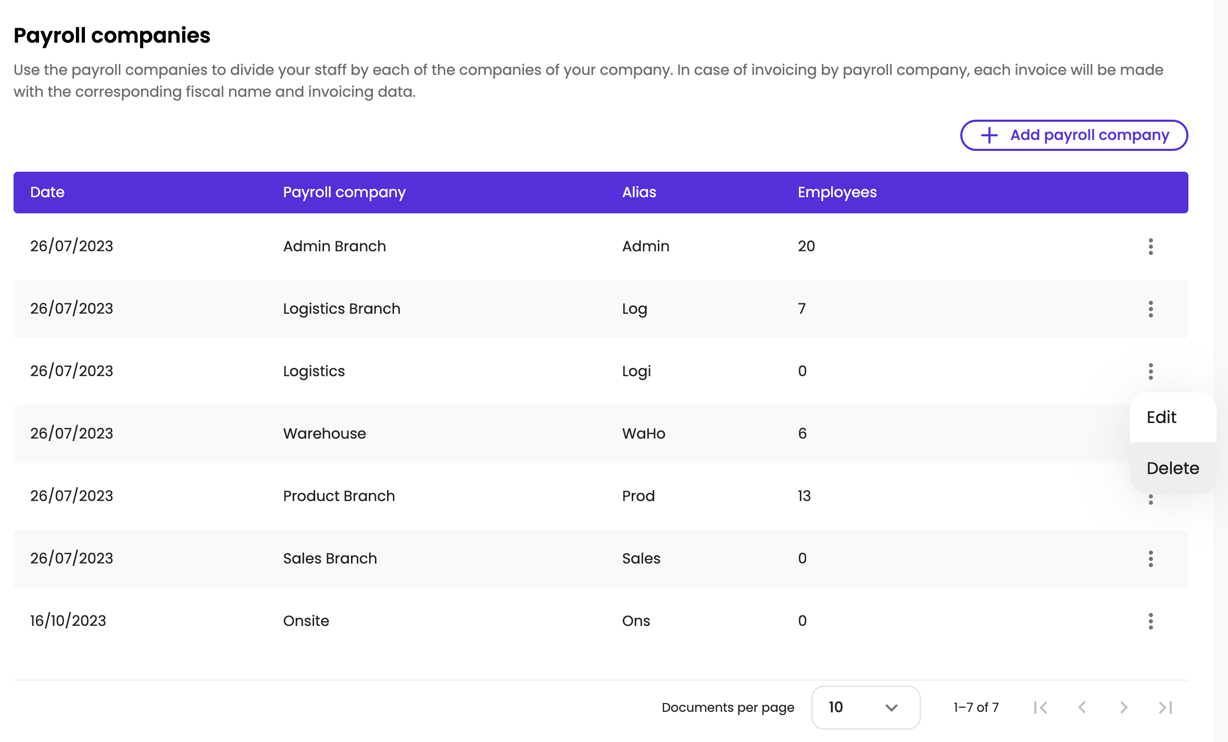The image size is (1228, 742).
Task: Jump to the last page of results
Action: coord(1166,708)
